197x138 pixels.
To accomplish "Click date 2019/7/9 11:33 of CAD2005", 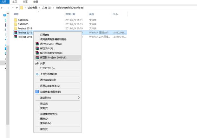I will point(74,24).
